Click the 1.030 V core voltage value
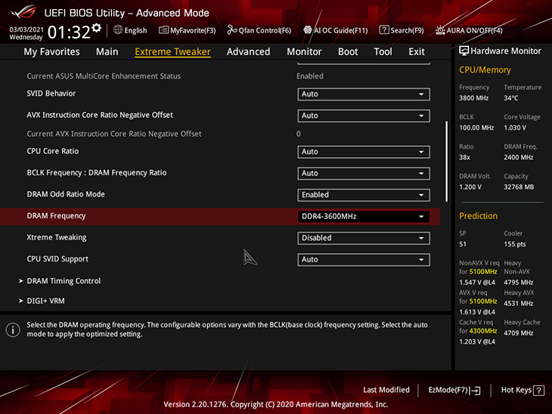 [x=515, y=128]
